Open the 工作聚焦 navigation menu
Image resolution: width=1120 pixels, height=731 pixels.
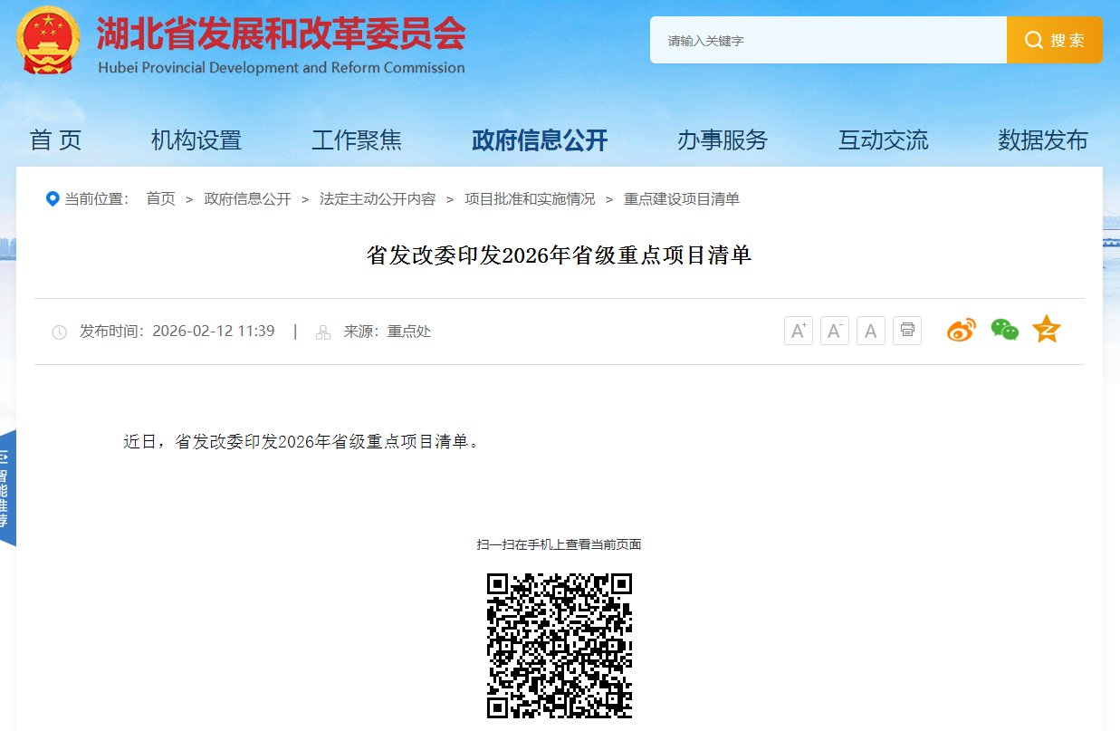point(357,140)
